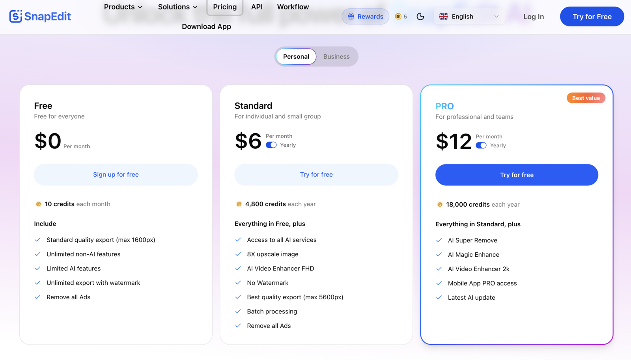Click the Best value badge
The image size is (631, 360).
click(x=586, y=98)
